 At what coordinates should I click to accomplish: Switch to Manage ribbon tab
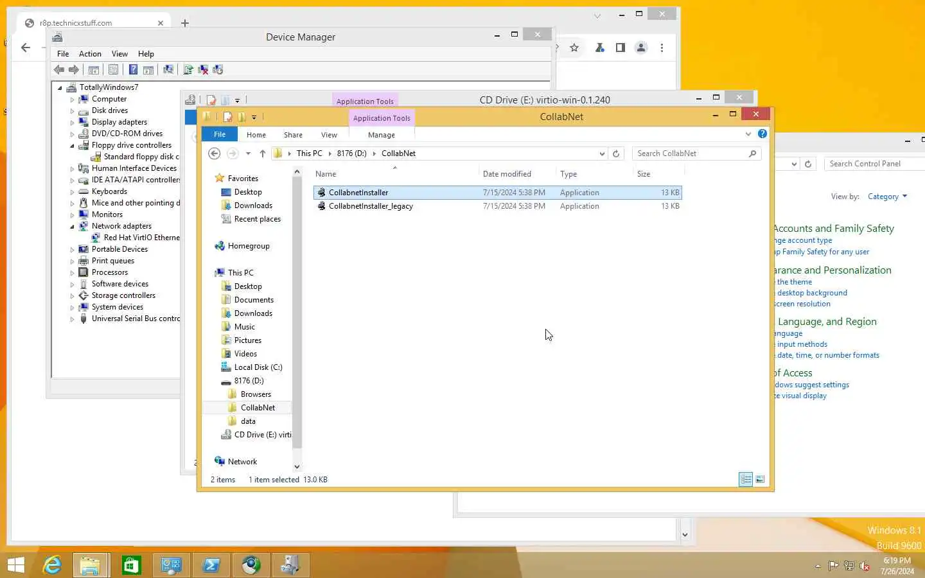coord(382,135)
